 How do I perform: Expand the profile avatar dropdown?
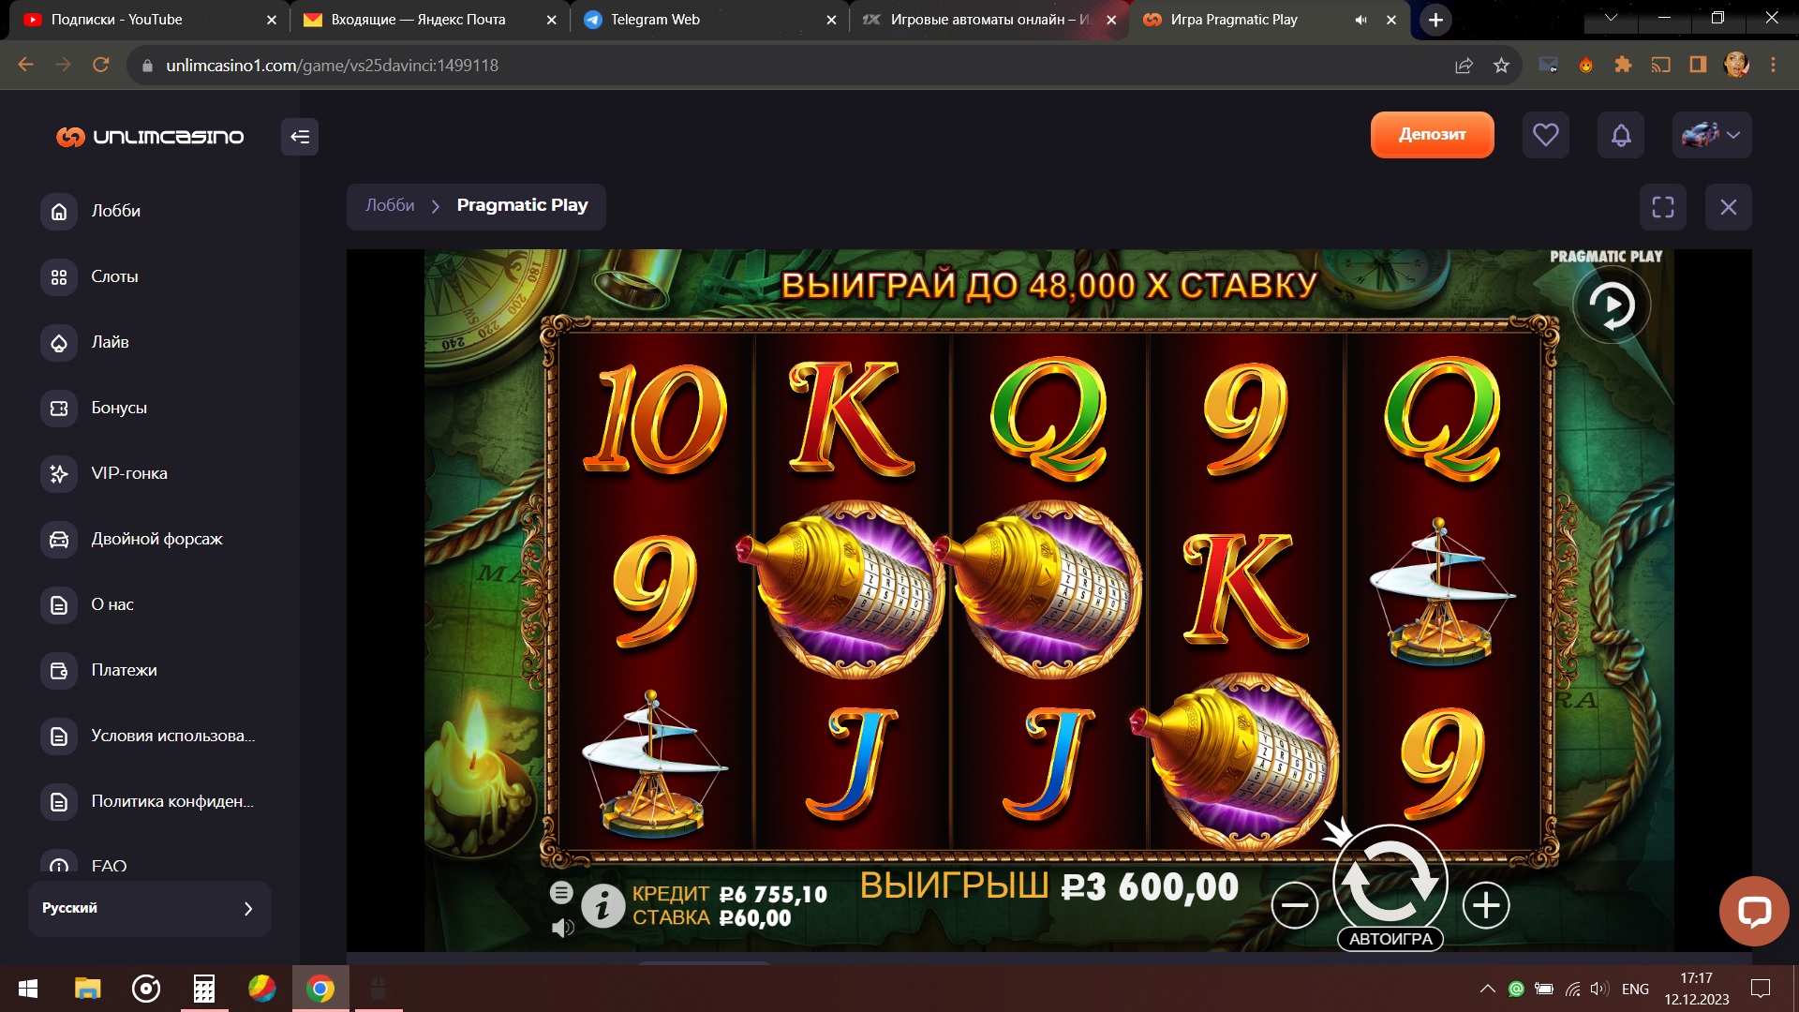1712,135
